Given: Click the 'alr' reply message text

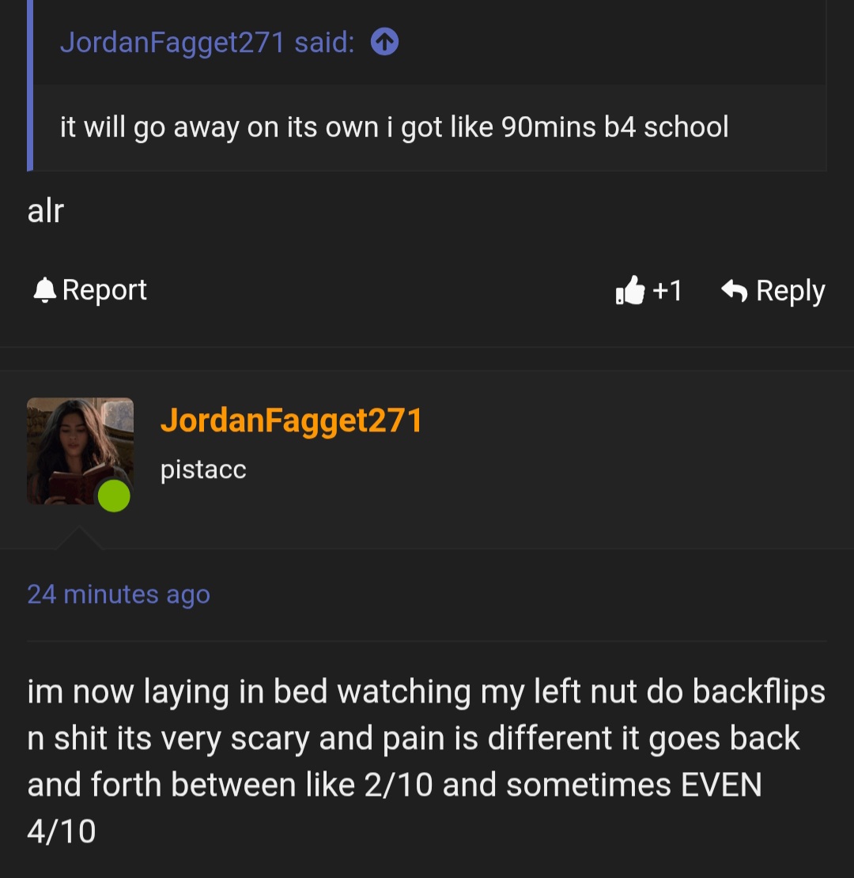Looking at the screenshot, I should pyautogui.click(x=45, y=210).
